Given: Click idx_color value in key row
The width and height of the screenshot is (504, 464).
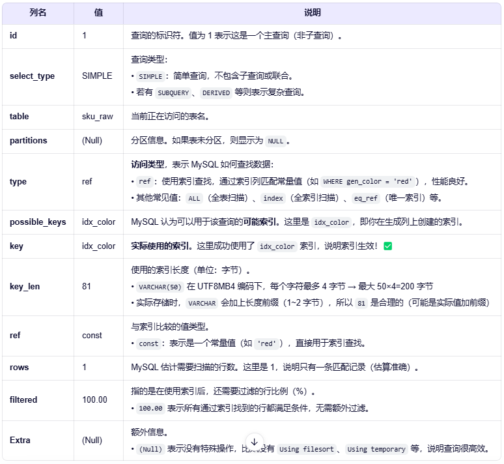Looking at the screenshot, I should pos(99,246).
